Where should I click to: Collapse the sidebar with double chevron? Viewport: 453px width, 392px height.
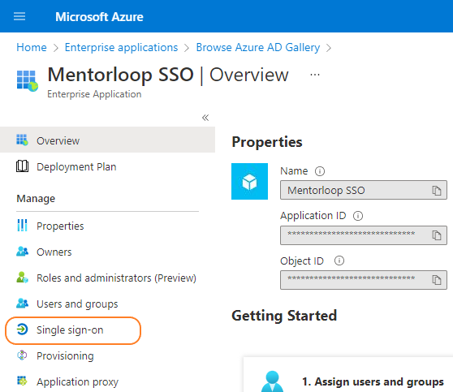pyautogui.click(x=205, y=118)
